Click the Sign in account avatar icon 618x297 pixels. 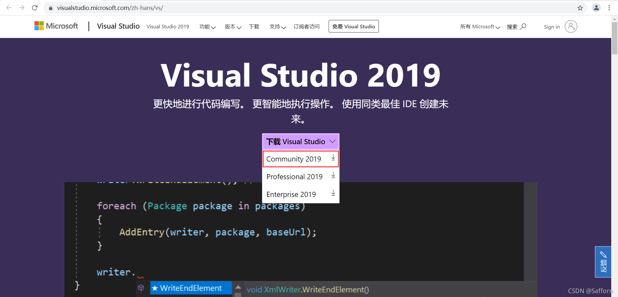click(x=571, y=26)
